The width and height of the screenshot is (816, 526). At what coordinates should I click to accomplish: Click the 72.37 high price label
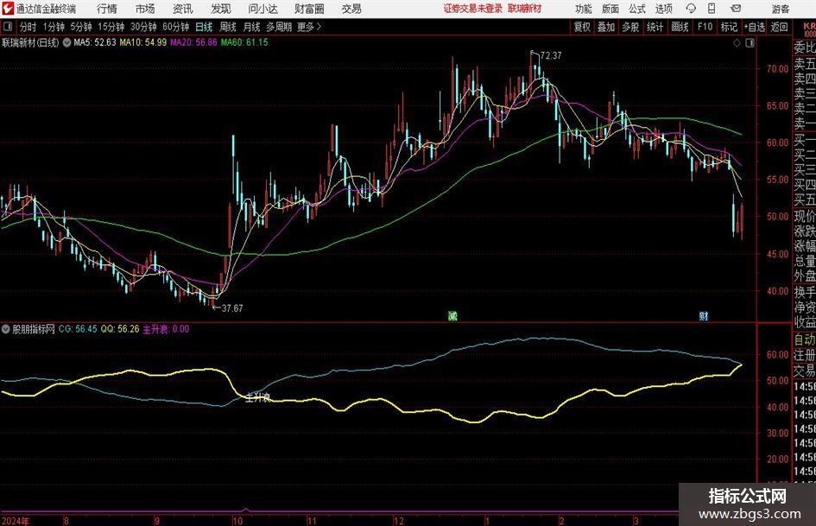(551, 56)
